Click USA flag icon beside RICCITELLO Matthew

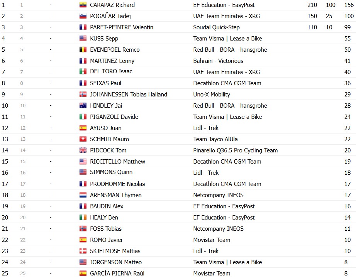pos(83,162)
